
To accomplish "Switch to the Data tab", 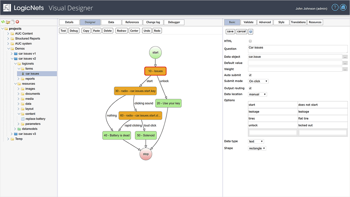I will (111, 22).
